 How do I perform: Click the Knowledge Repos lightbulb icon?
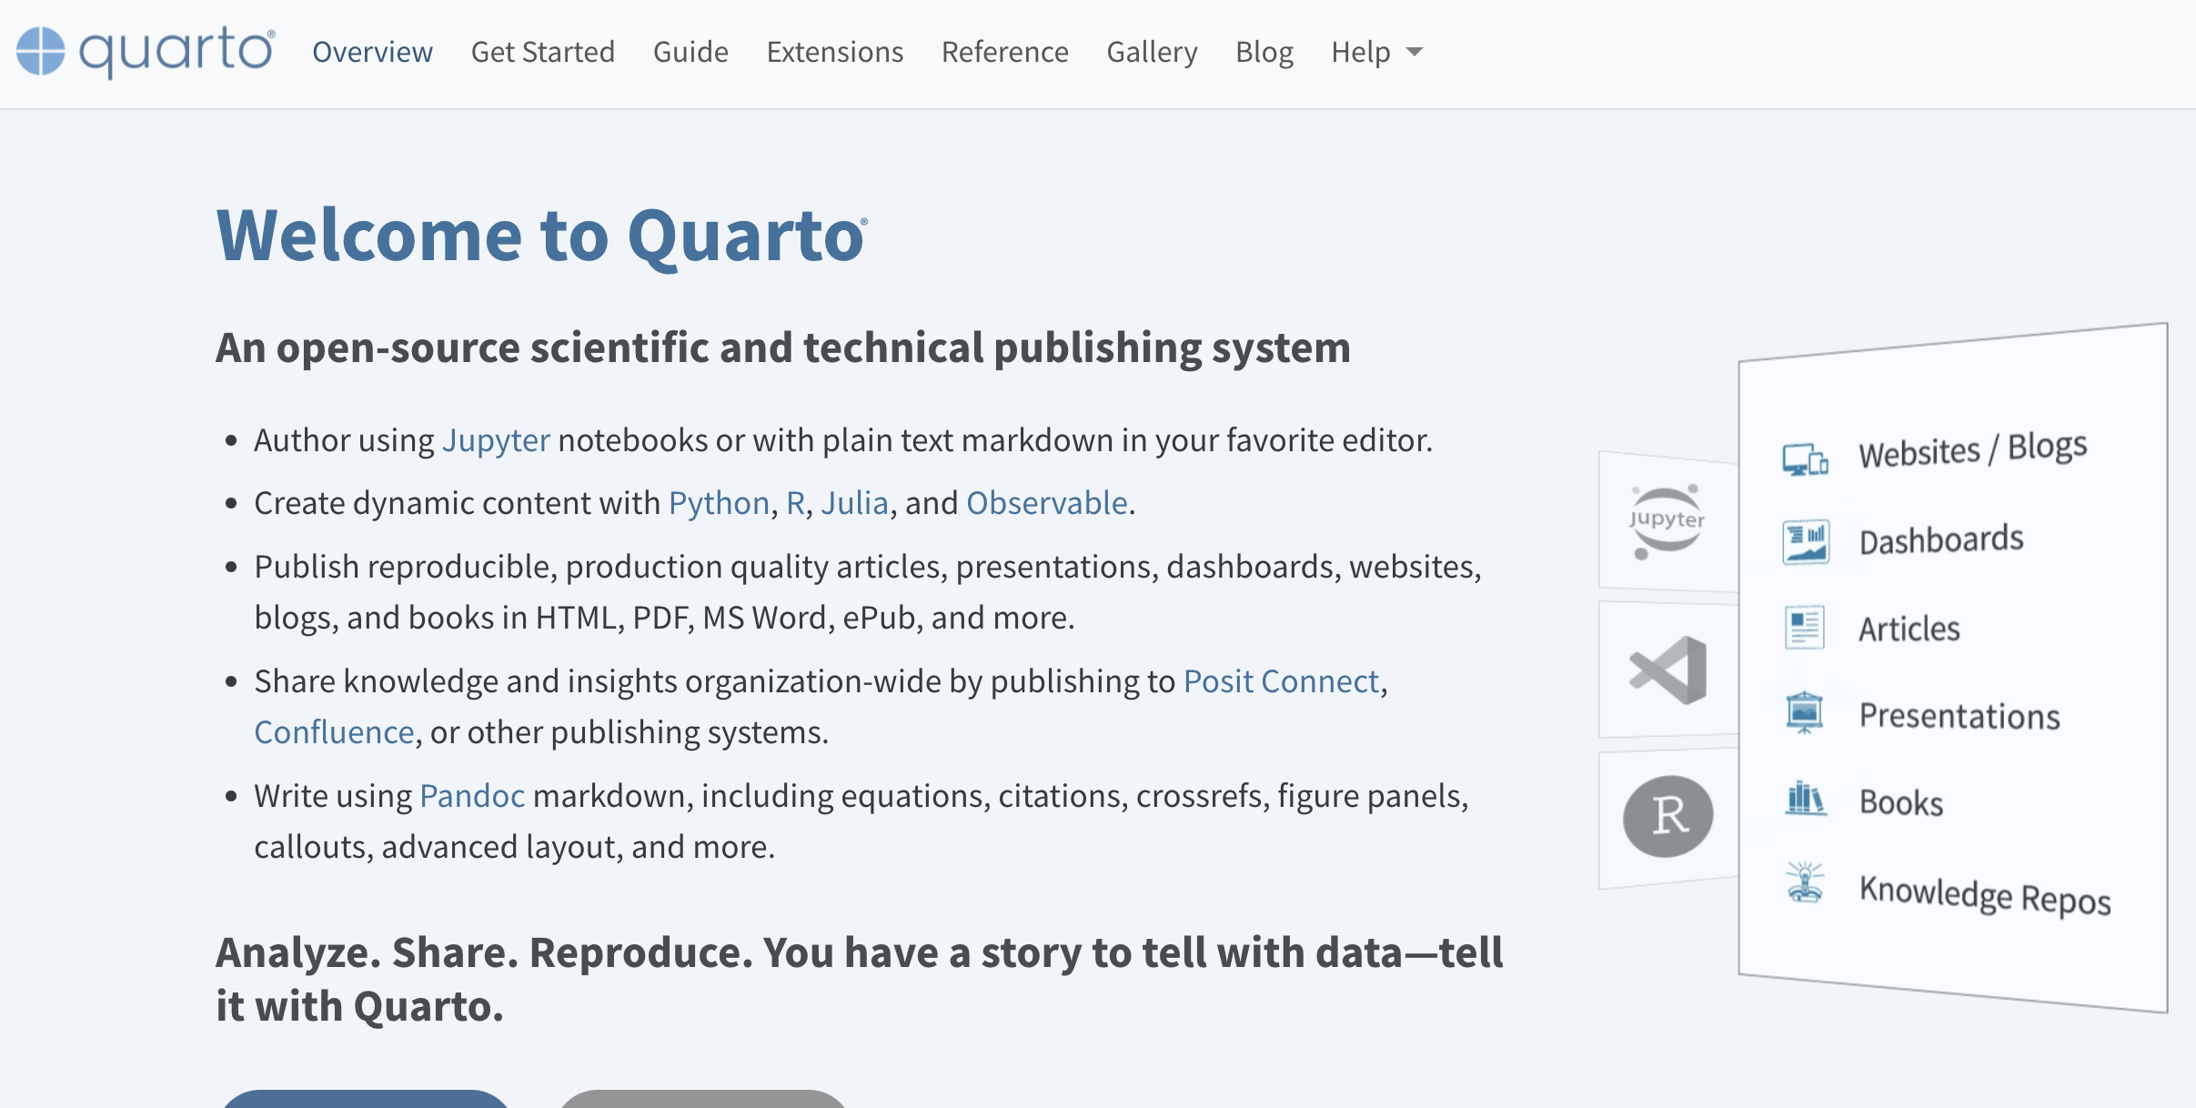click(x=1805, y=883)
